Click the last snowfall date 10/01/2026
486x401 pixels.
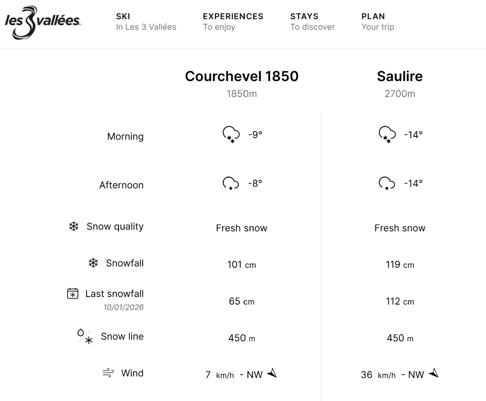[x=123, y=307]
